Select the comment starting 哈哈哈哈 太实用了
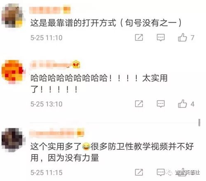The height and width of the screenshot is (181, 206). (x=99, y=84)
